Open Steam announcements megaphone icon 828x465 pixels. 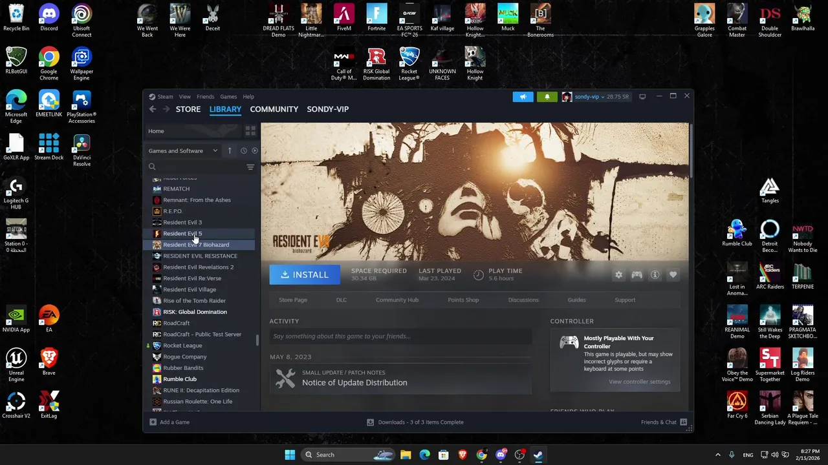coord(523,97)
